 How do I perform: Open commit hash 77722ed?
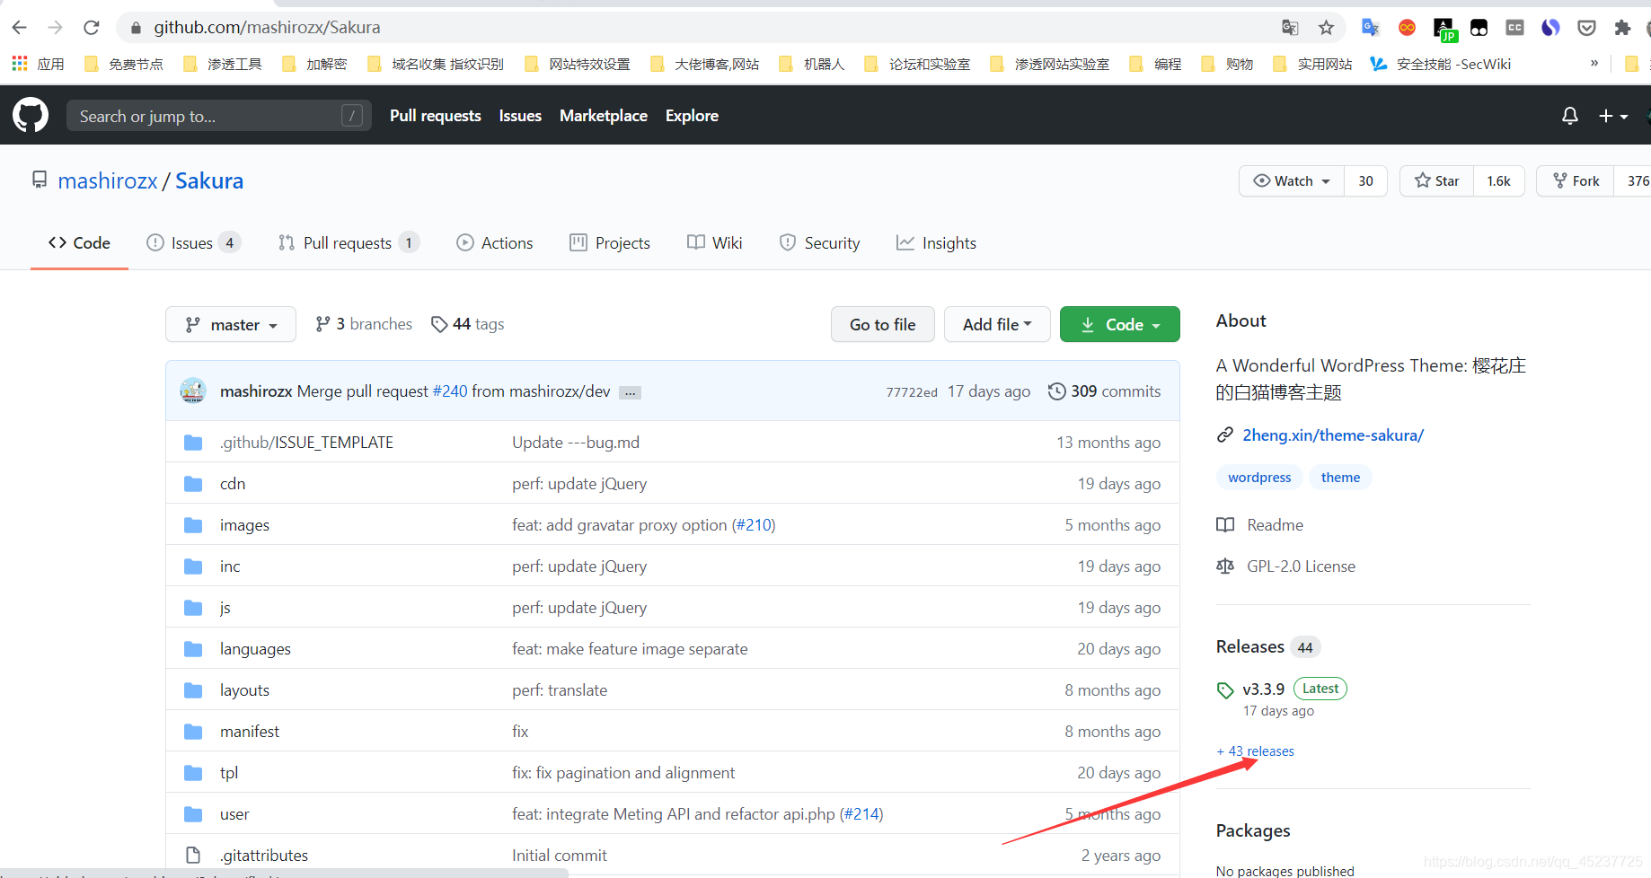911,391
